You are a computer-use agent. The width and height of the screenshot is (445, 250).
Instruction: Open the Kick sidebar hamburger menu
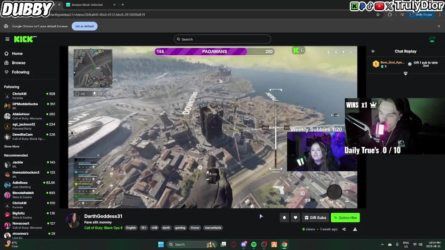coord(7,39)
